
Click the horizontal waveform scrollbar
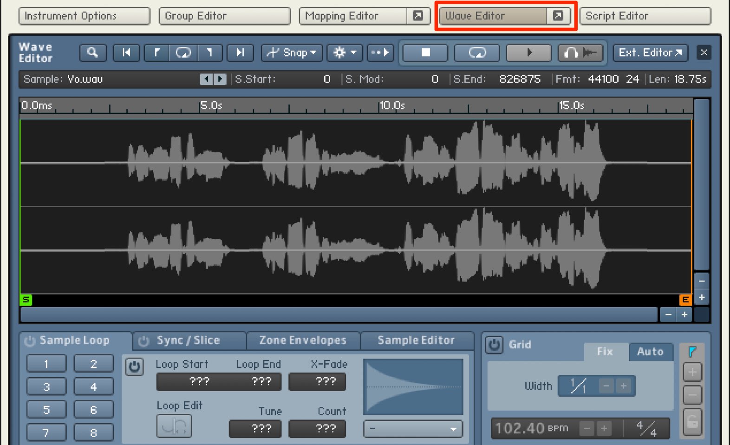[x=339, y=315]
